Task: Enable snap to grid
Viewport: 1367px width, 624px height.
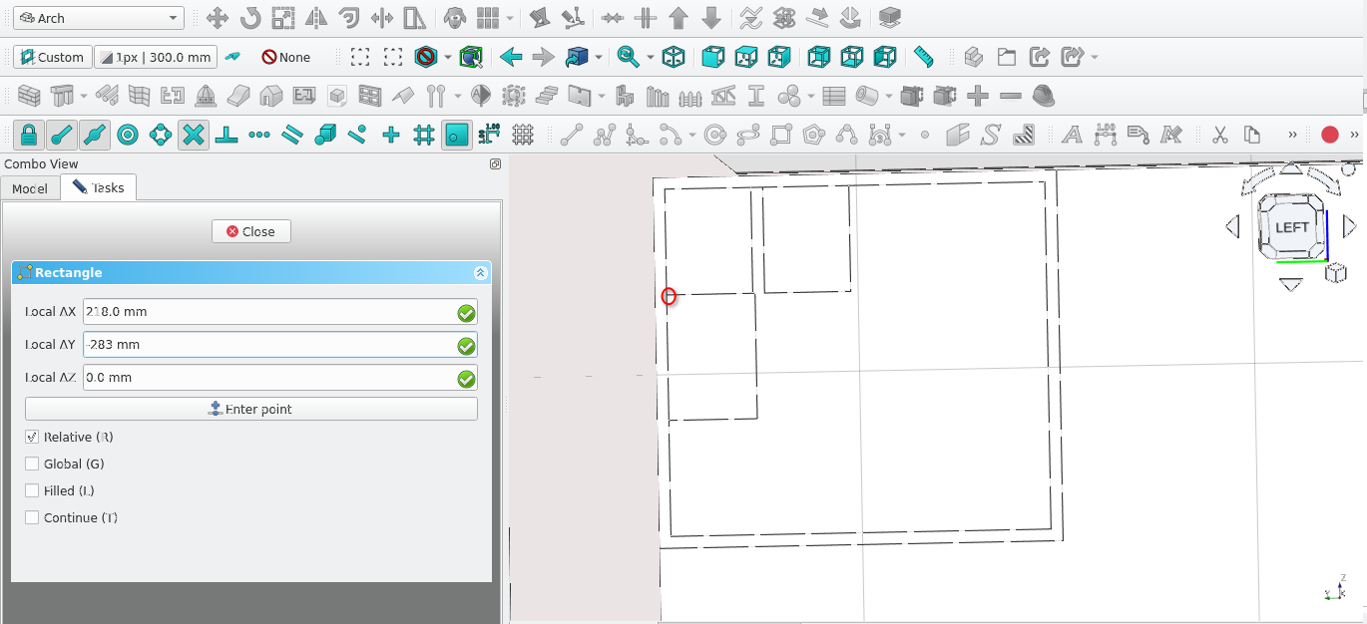Action: [x=424, y=135]
